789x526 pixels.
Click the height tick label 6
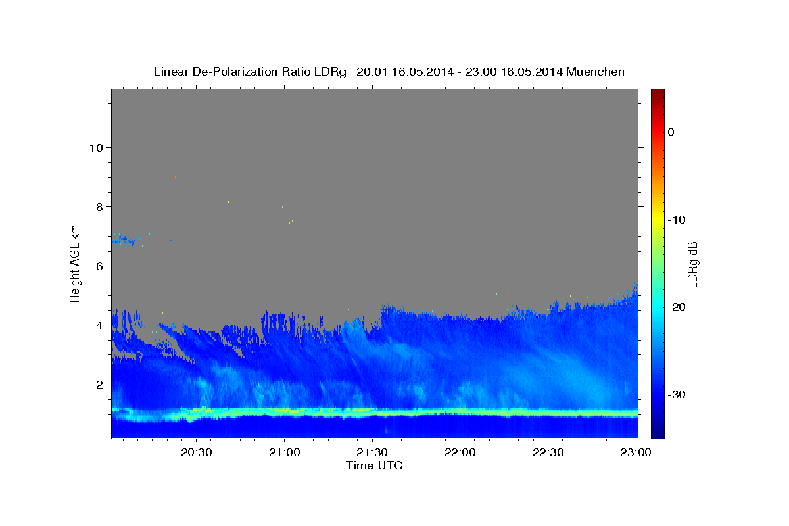coord(98,266)
